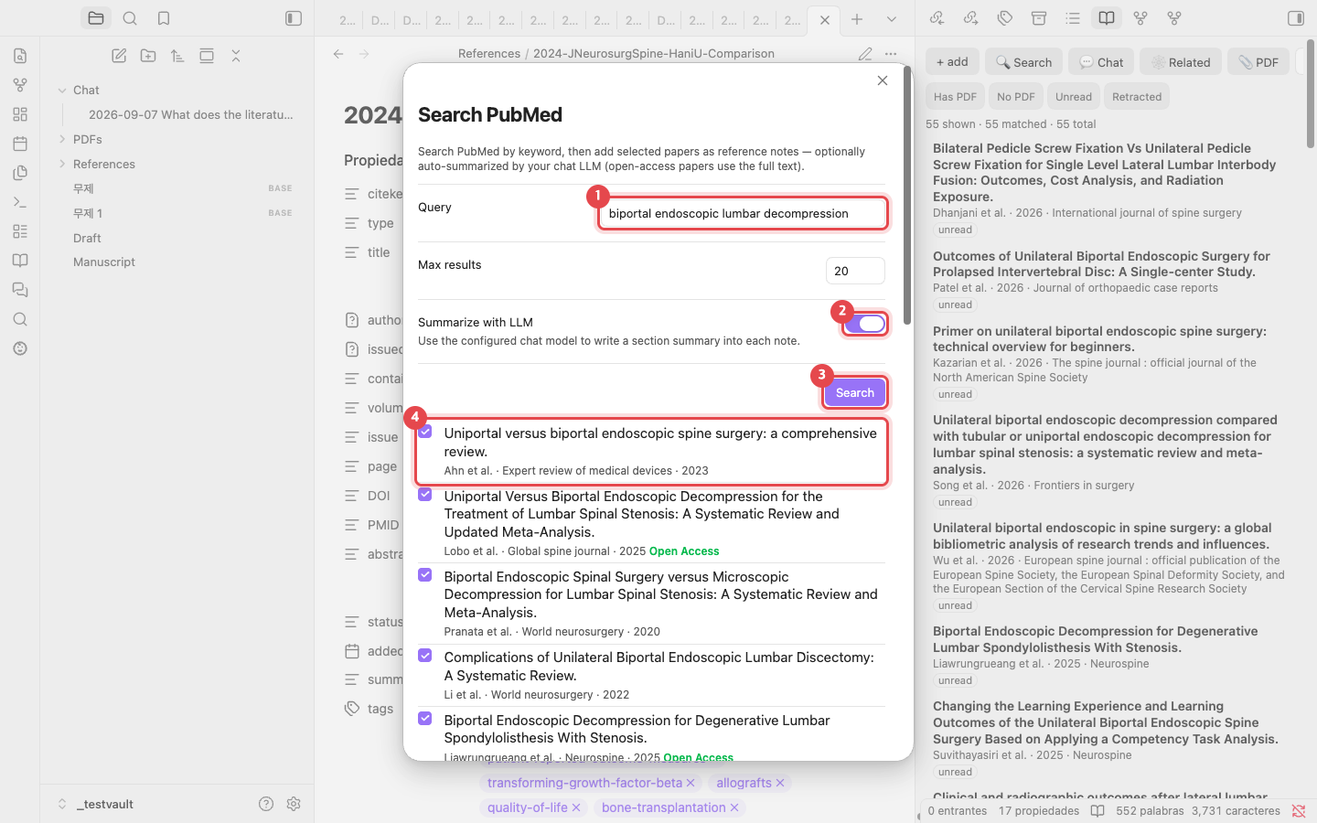Filter the reference list by Has PDF
This screenshot has height=823, width=1317.
point(956,97)
